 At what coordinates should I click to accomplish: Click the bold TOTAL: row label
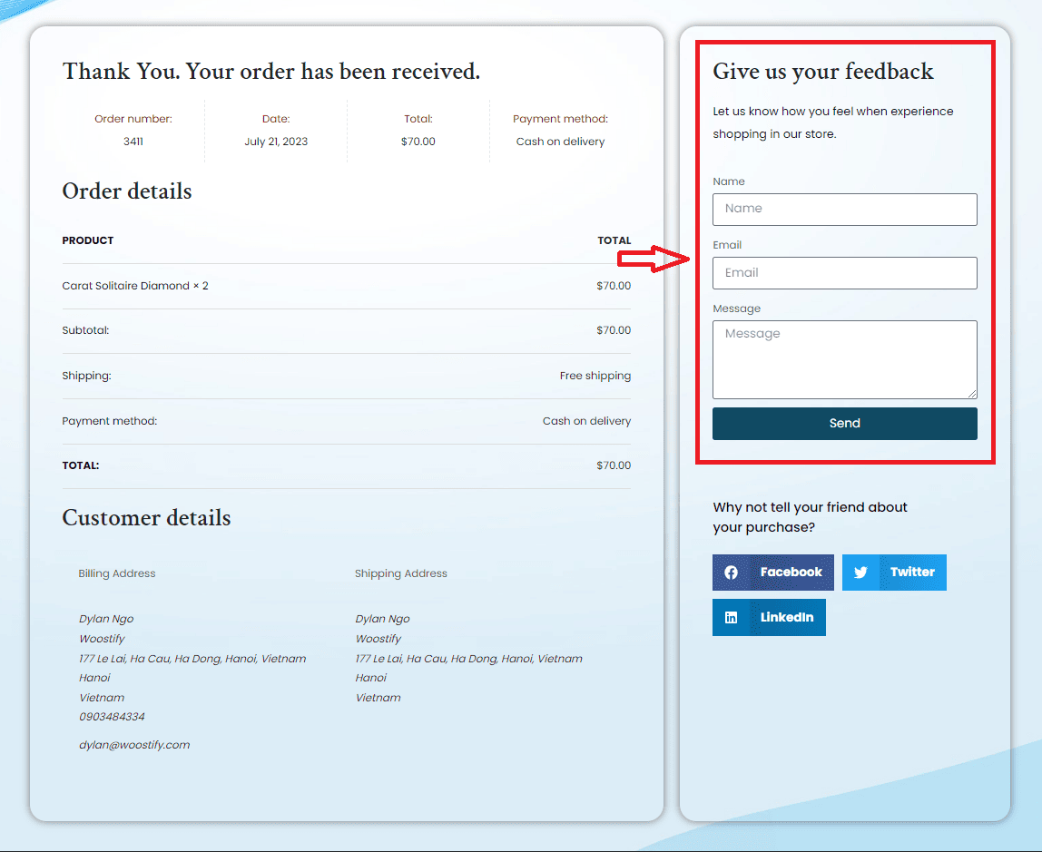(x=81, y=466)
